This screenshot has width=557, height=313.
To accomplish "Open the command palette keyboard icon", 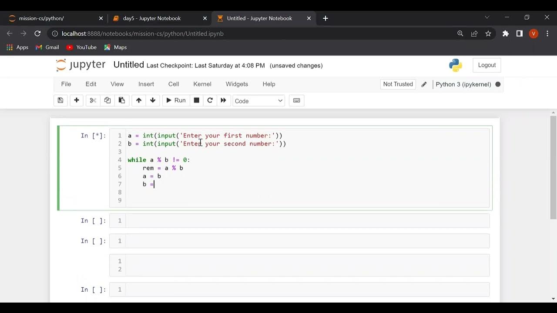I will point(296,100).
